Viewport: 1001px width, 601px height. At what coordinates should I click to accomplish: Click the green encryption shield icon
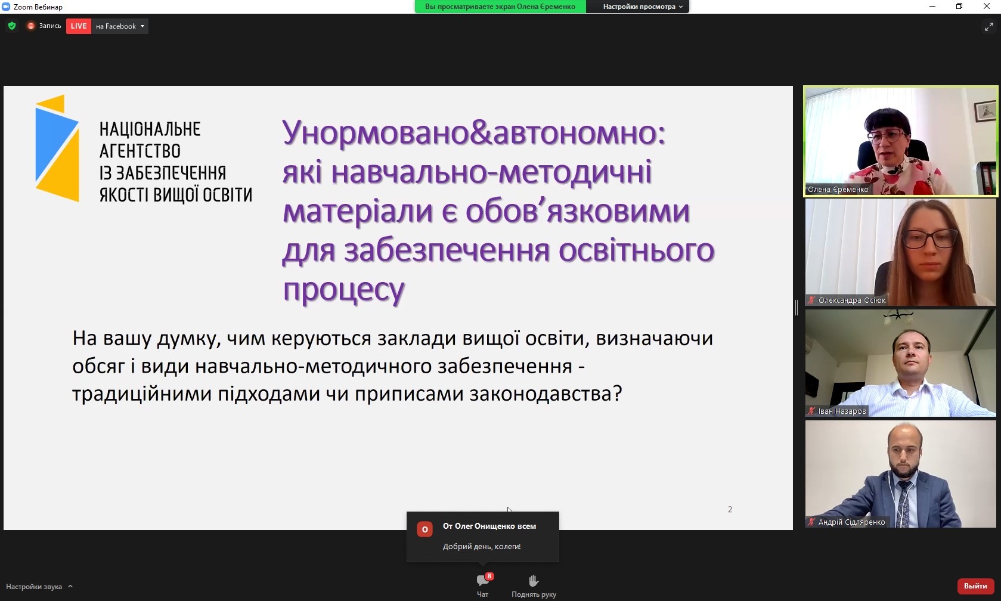pyautogui.click(x=12, y=26)
